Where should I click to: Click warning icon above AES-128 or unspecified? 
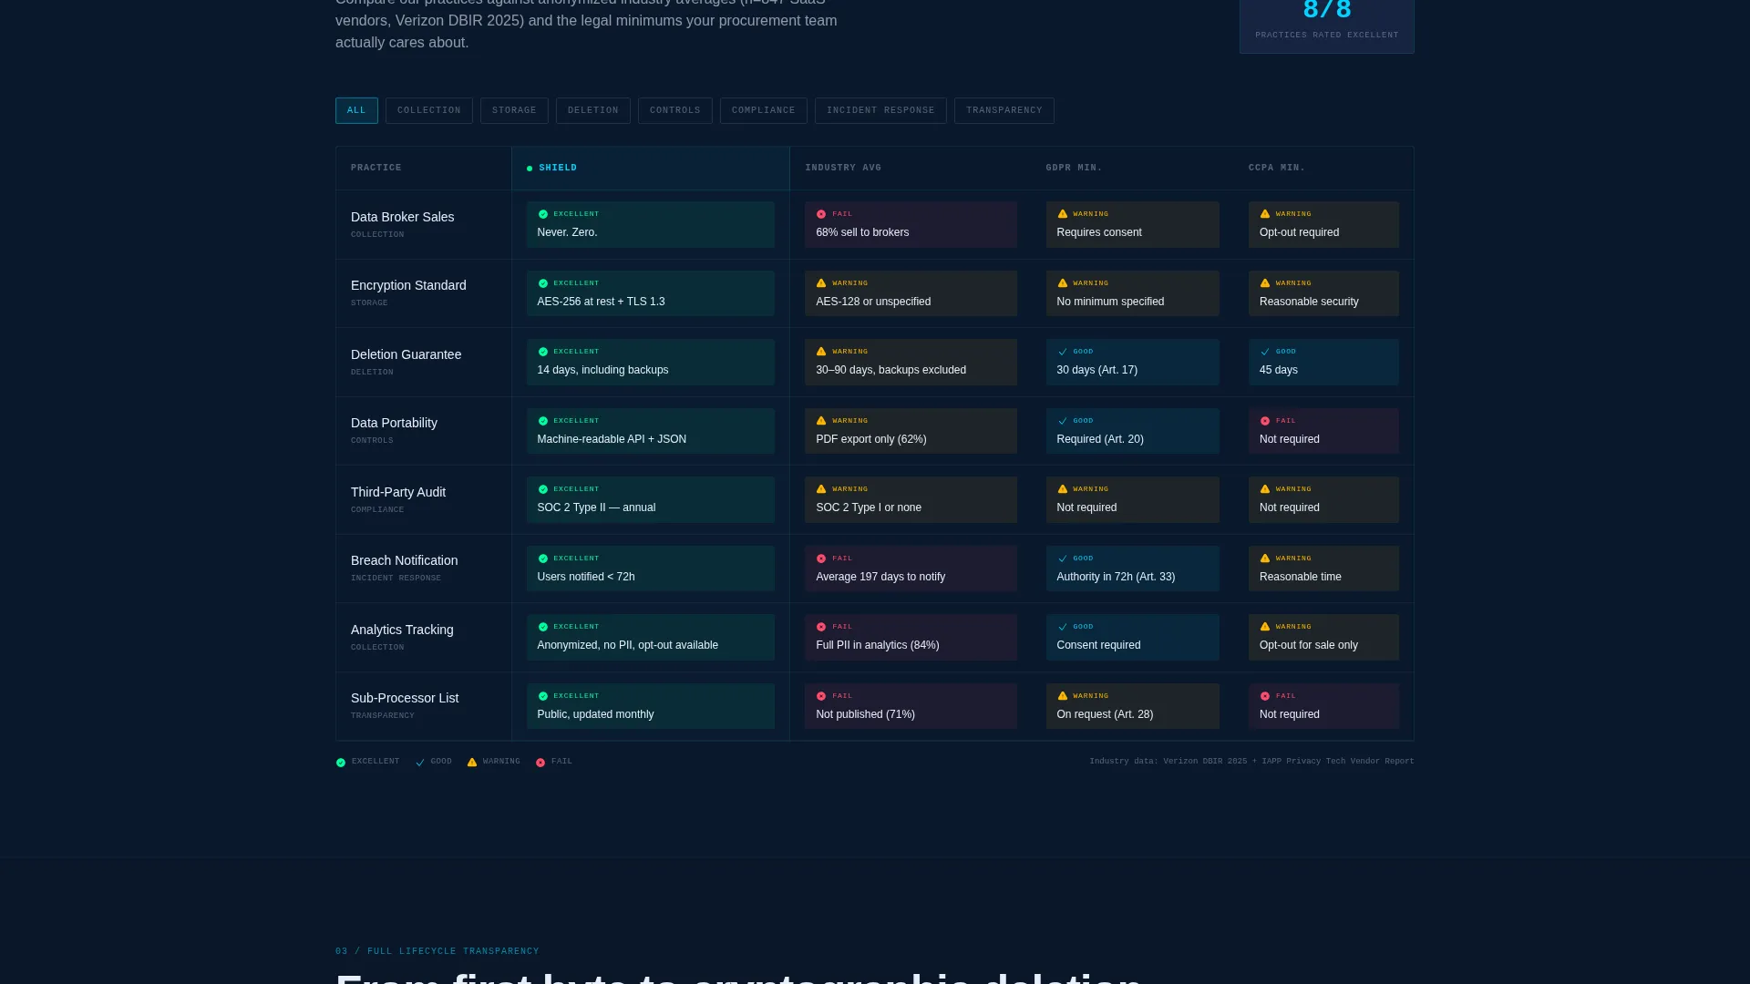(x=821, y=283)
